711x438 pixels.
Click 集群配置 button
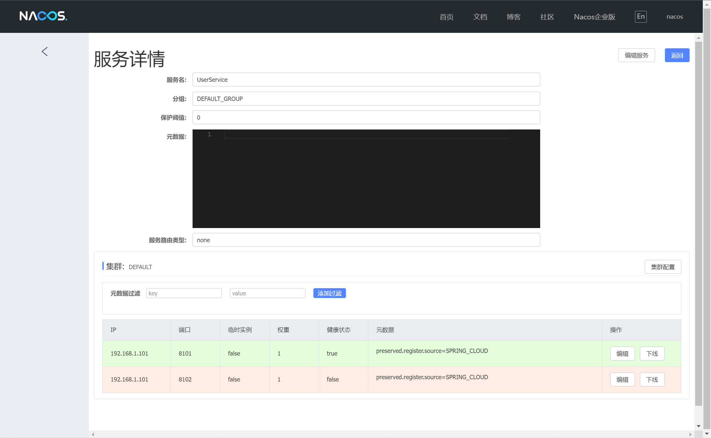(663, 267)
